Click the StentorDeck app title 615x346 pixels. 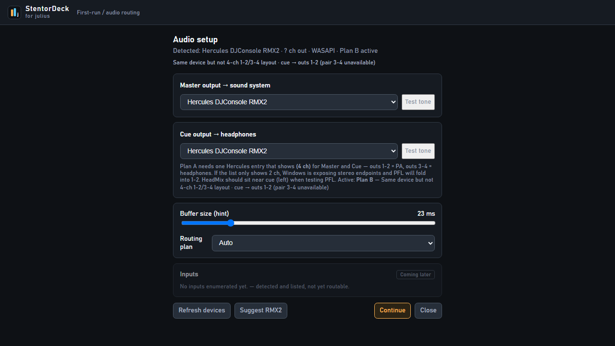pos(47,9)
